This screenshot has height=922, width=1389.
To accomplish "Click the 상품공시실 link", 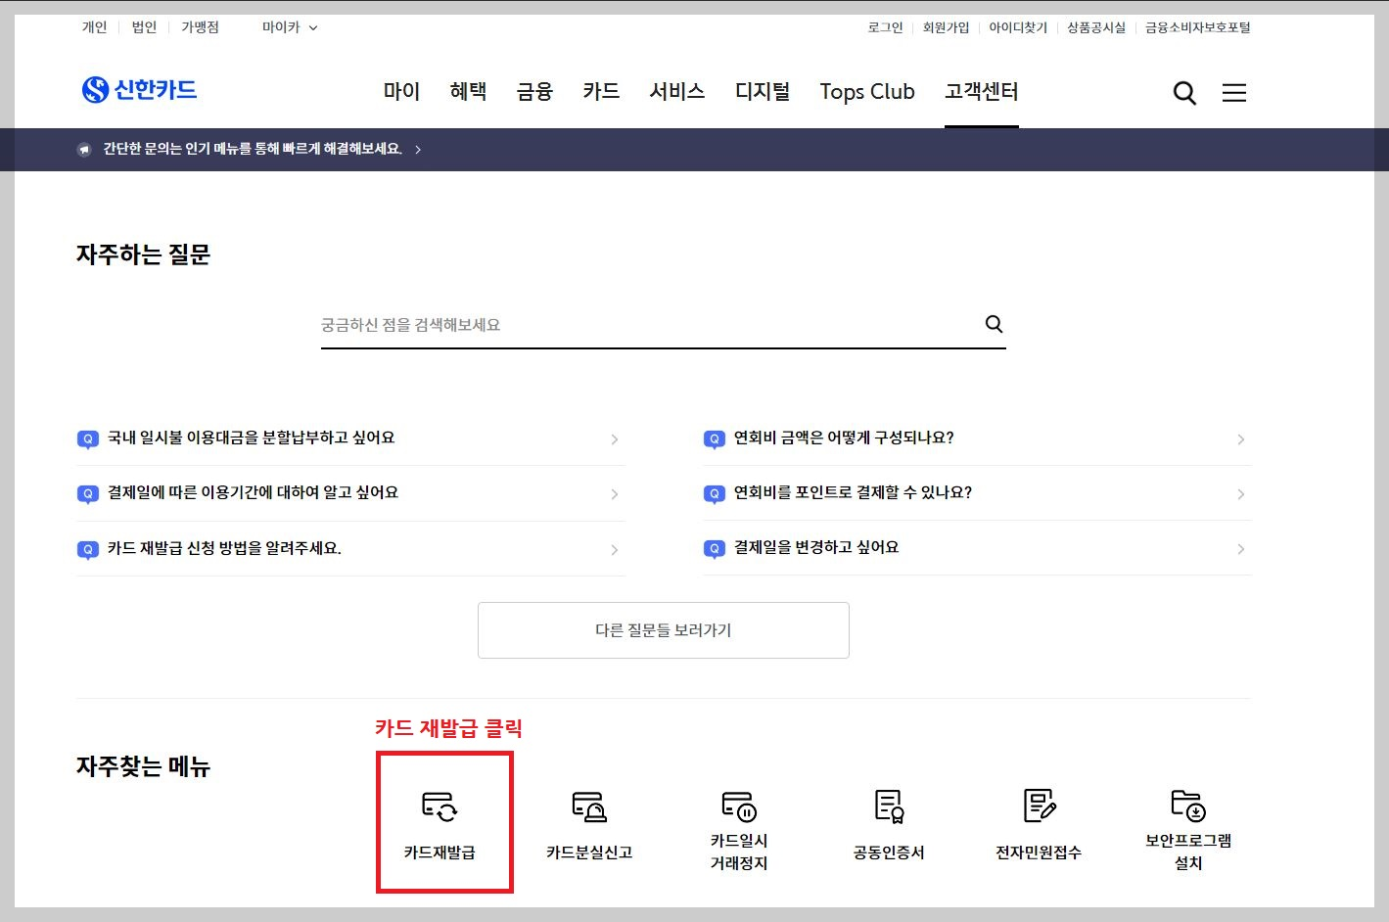I will pyautogui.click(x=1096, y=27).
